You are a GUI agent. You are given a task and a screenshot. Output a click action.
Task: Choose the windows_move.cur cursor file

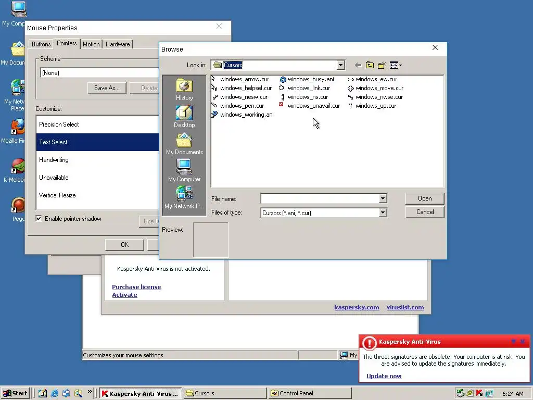(x=376, y=88)
